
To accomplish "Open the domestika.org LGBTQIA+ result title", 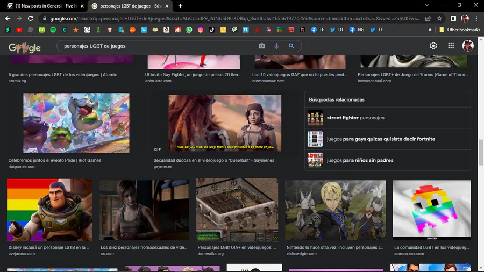I will 237,248.
